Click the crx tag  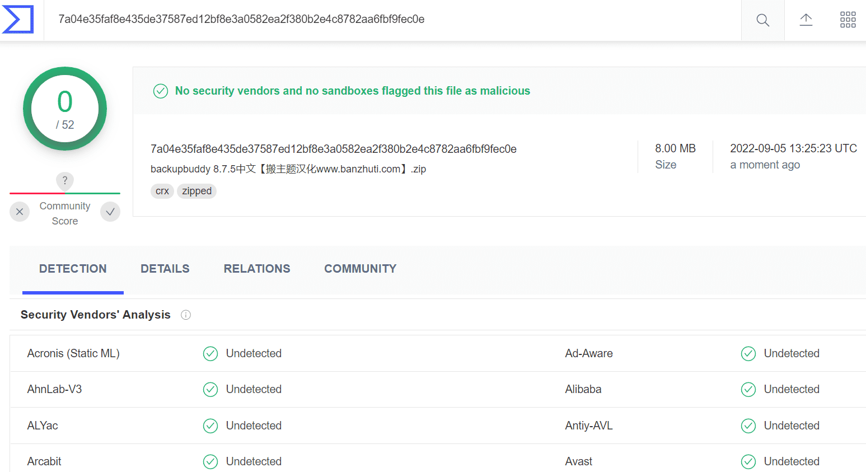(x=162, y=191)
